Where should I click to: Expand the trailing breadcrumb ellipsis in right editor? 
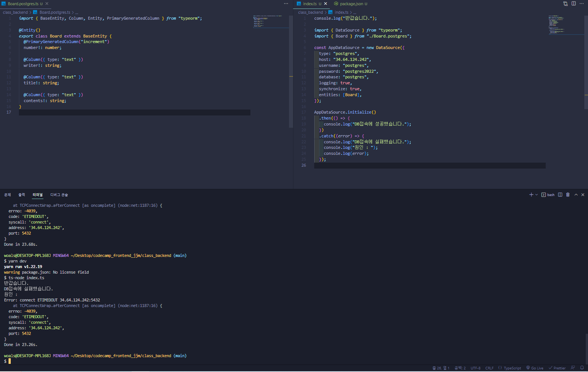[x=355, y=12]
